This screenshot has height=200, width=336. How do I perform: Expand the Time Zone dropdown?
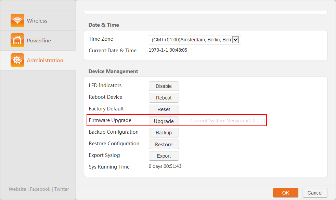(195, 40)
